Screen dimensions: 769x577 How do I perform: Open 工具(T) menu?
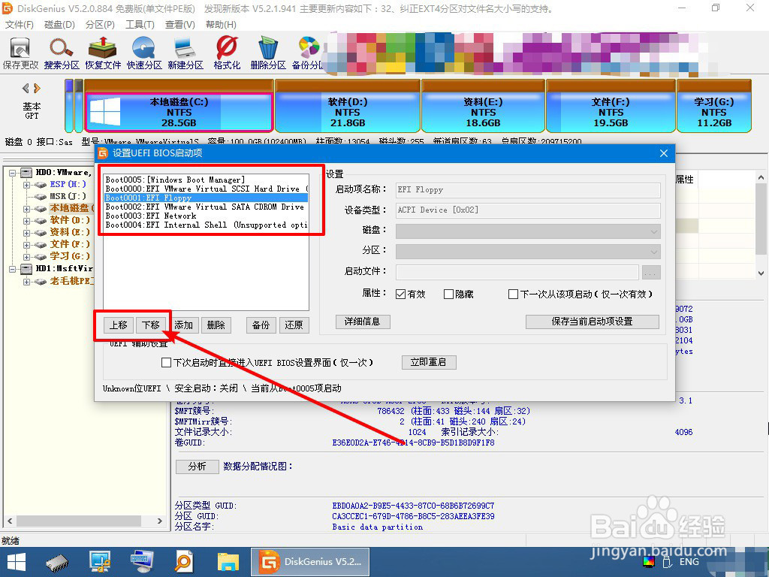pyautogui.click(x=140, y=25)
